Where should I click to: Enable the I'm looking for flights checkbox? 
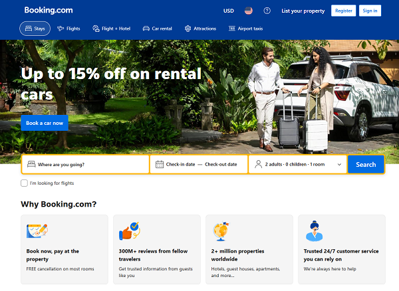(x=24, y=183)
